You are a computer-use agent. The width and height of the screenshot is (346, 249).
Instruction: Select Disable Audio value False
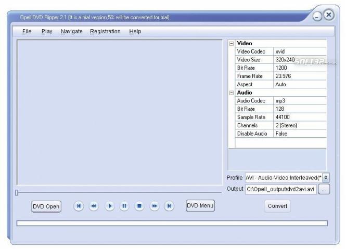tap(300, 134)
